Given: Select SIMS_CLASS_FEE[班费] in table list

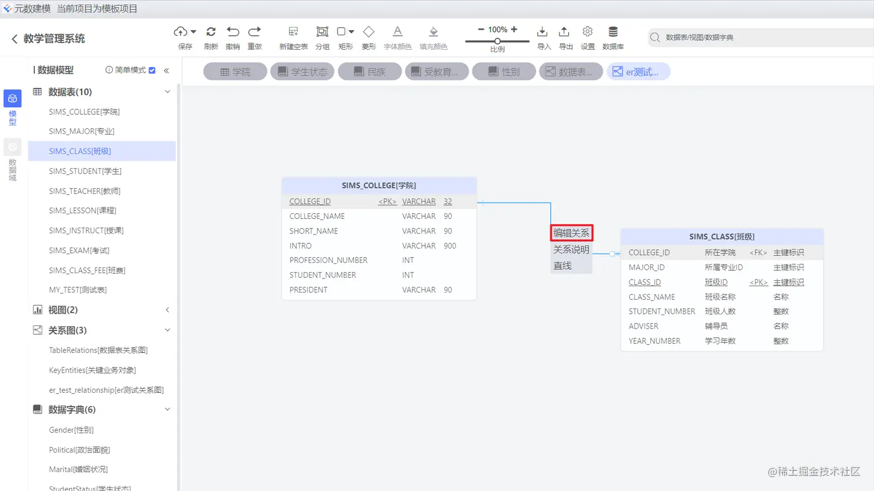Looking at the screenshot, I should pyautogui.click(x=87, y=270).
